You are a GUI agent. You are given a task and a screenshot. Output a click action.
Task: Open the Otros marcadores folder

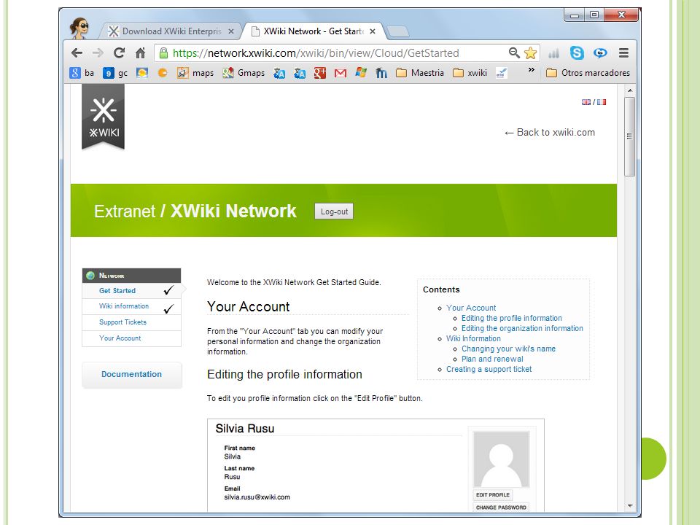[588, 73]
